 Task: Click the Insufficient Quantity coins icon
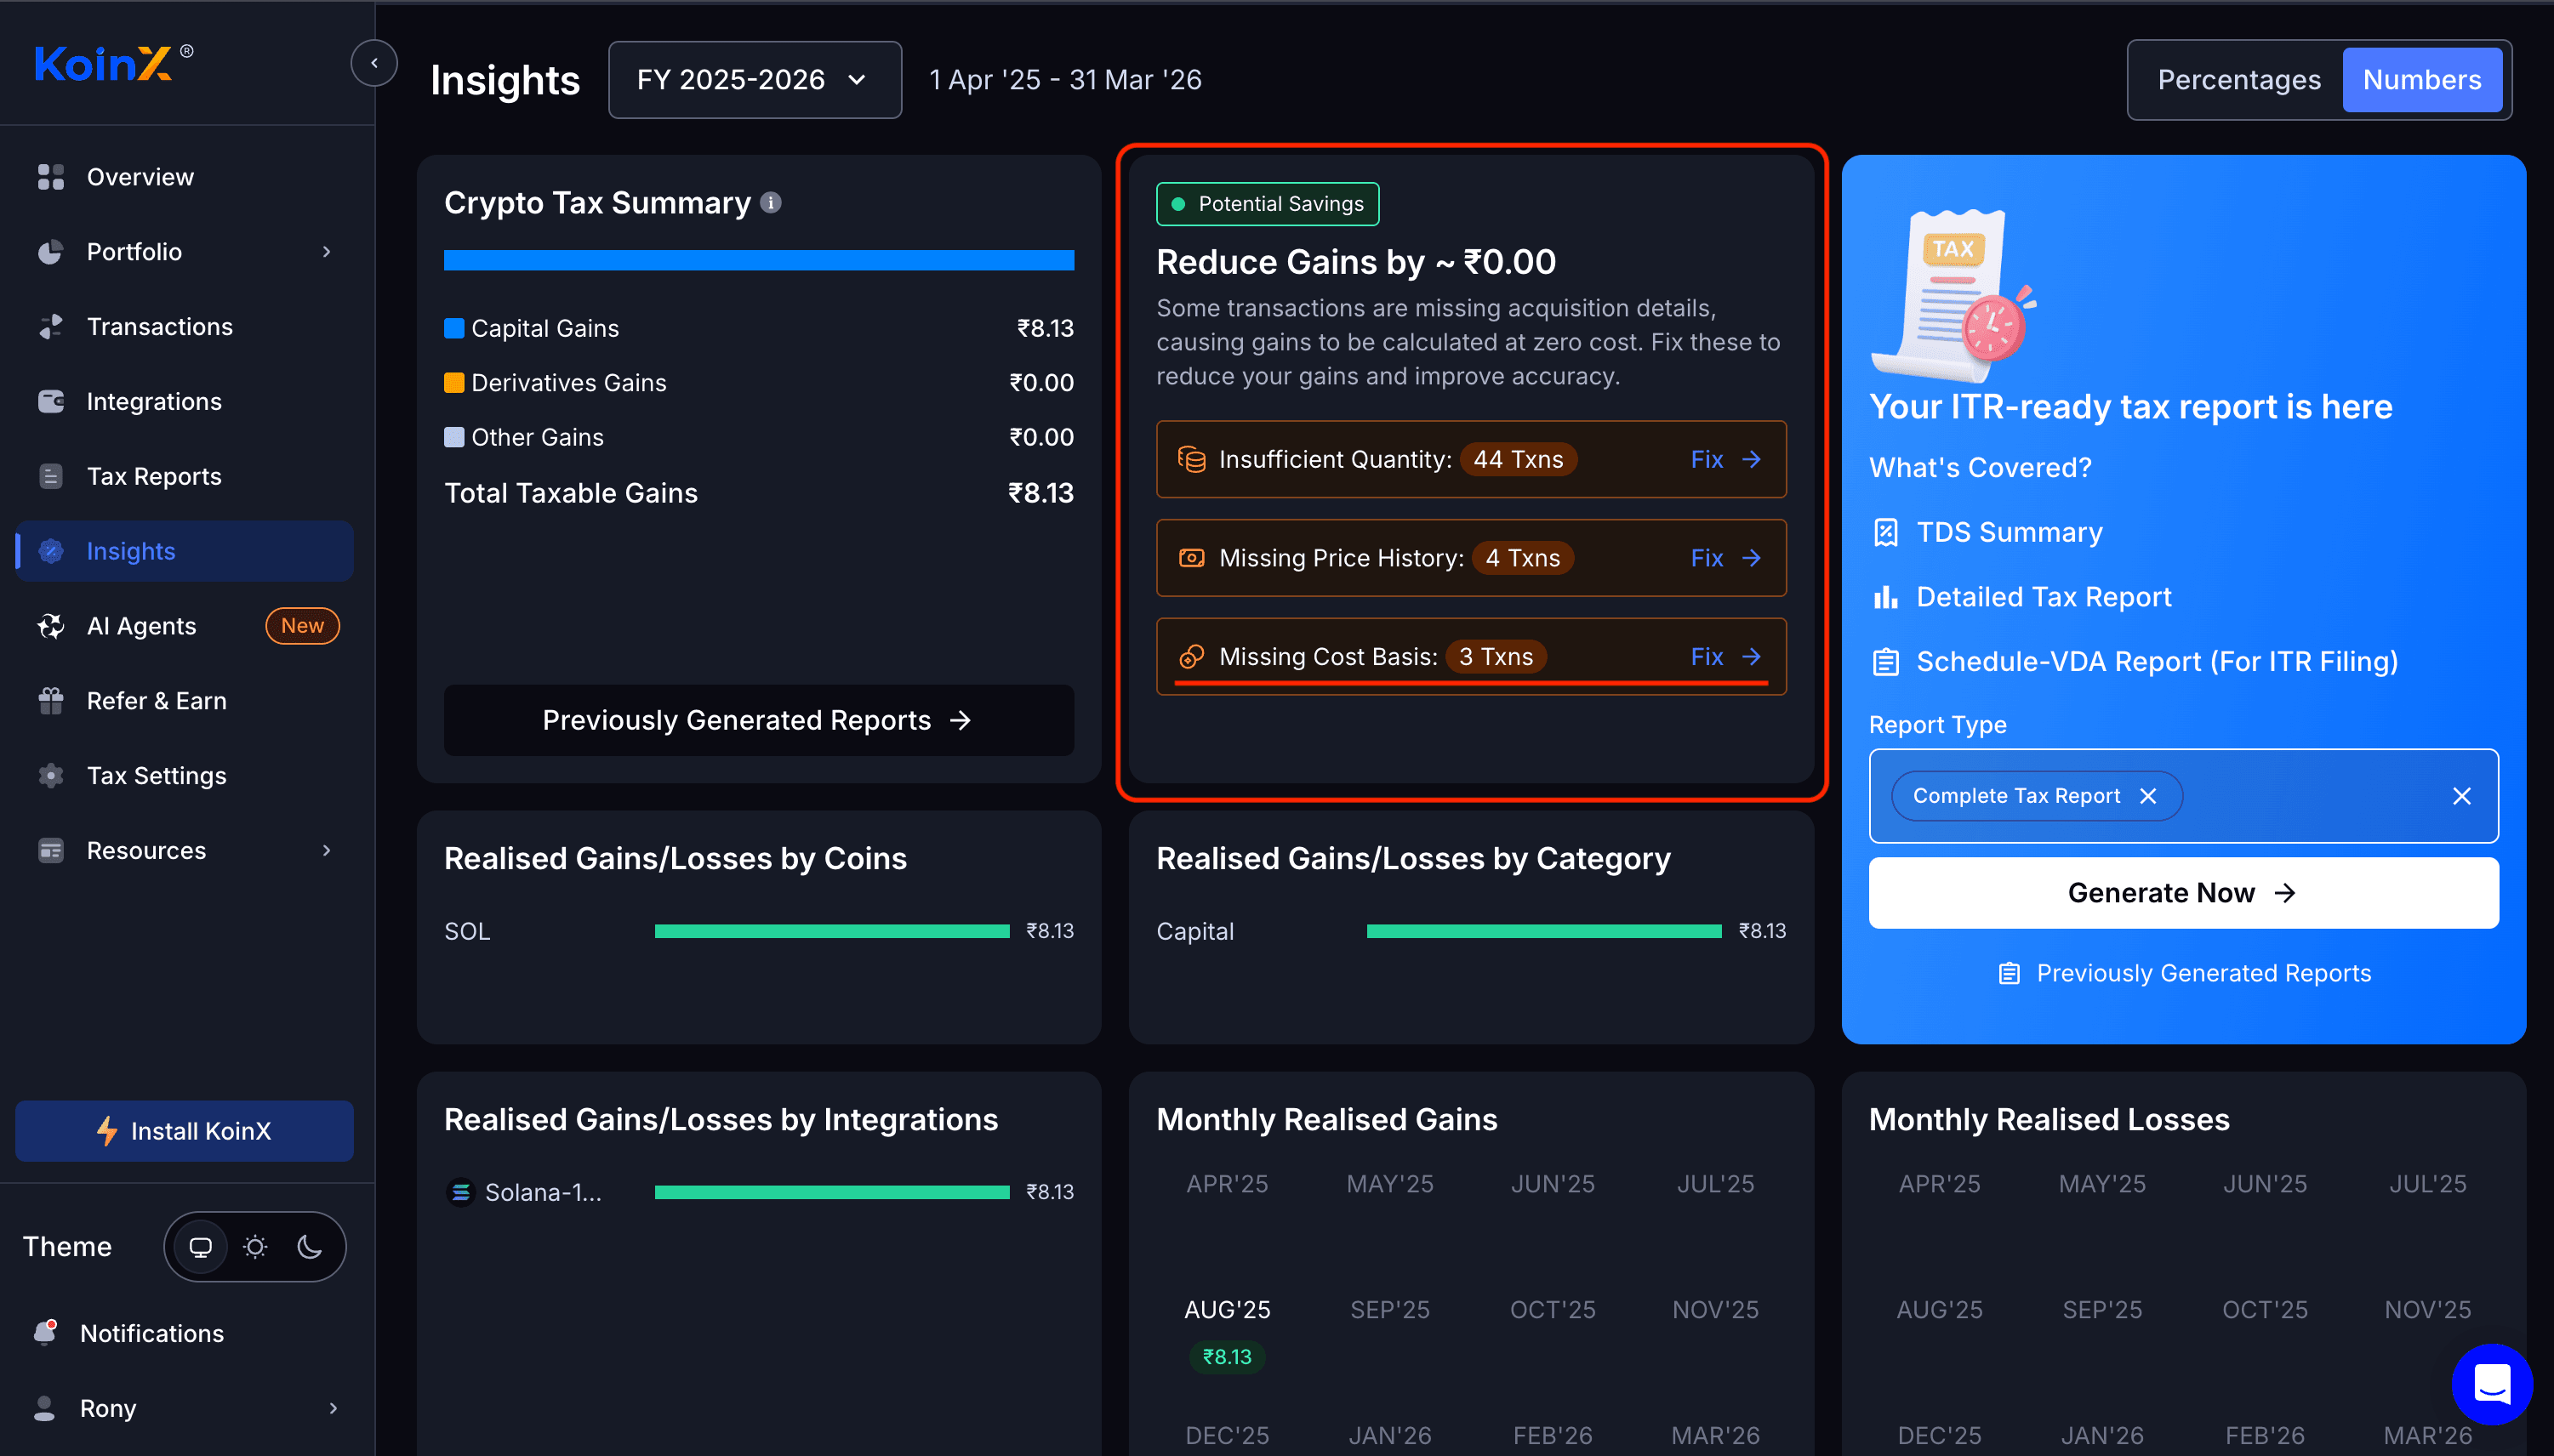[x=1190, y=459]
